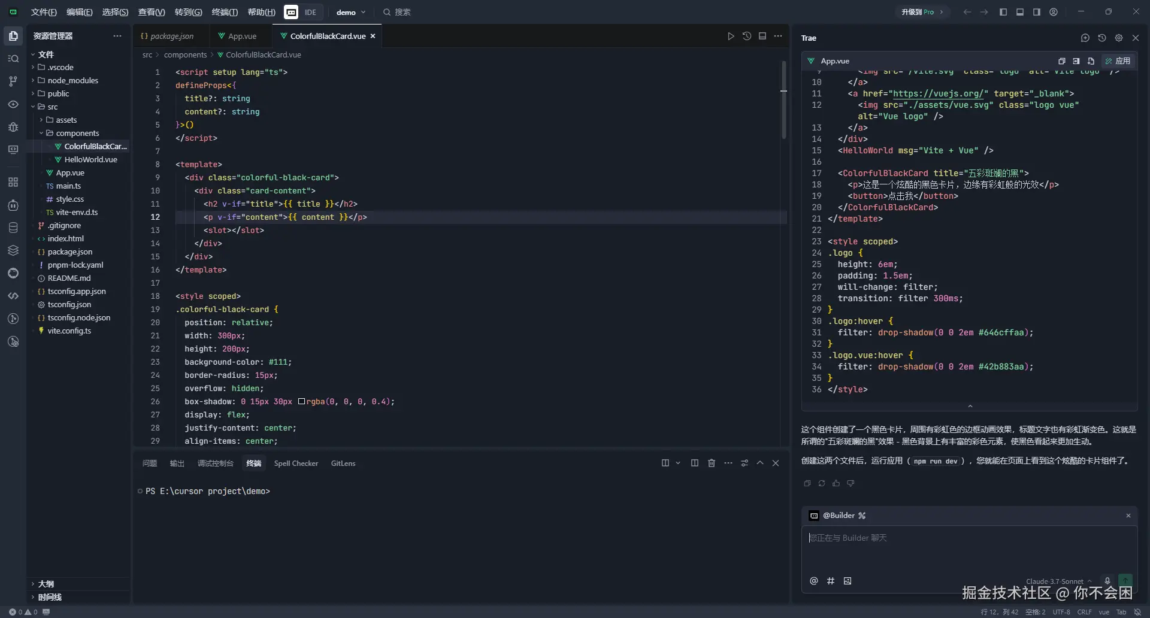The width and height of the screenshot is (1150, 618).
Task: Open the 终端(T) menu
Action: point(225,12)
